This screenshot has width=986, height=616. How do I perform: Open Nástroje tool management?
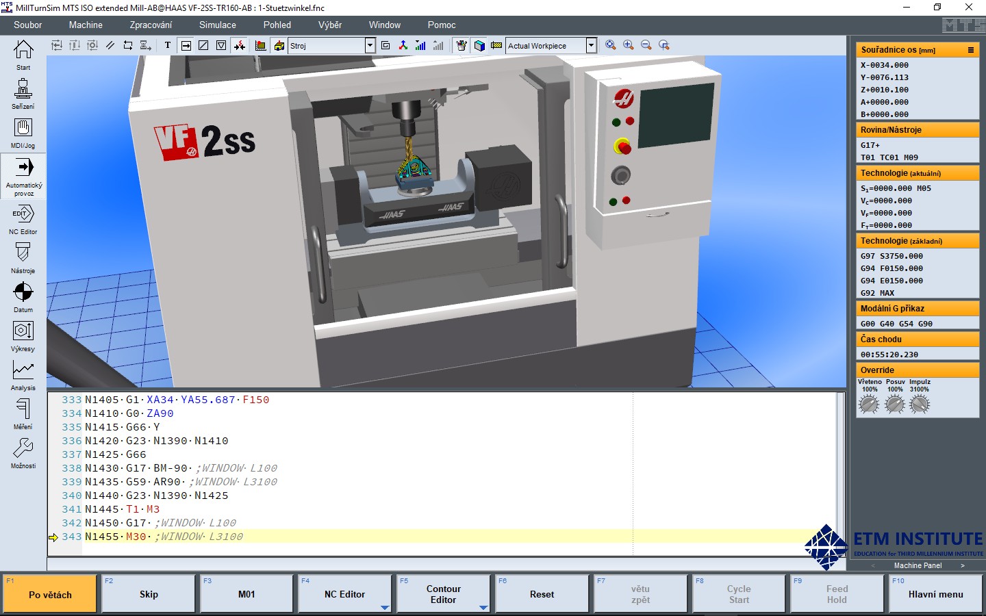pos(23,258)
